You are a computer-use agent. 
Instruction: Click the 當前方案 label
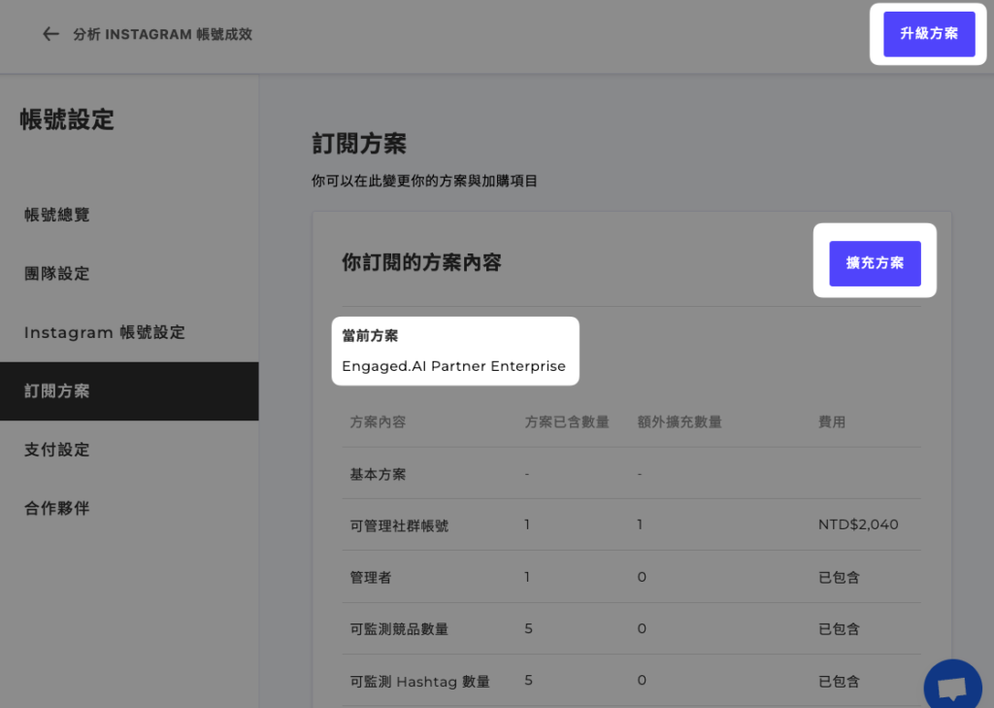[x=370, y=336]
